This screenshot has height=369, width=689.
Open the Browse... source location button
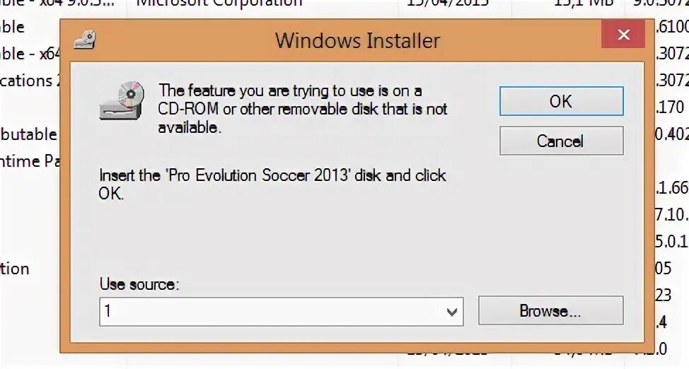550,310
